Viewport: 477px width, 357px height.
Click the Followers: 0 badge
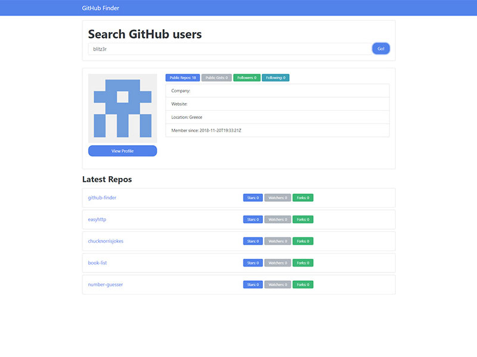pyautogui.click(x=246, y=78)
